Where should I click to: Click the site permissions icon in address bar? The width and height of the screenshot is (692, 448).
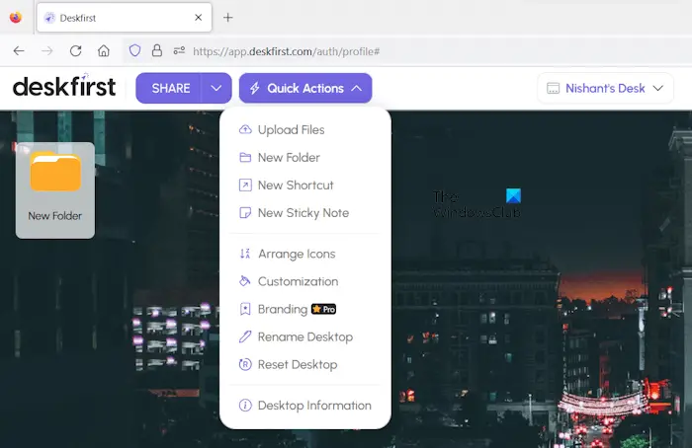(179, 50)
